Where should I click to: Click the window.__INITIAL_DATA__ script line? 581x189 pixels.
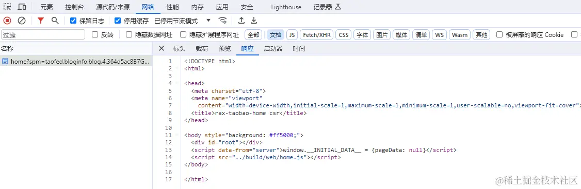pos(324,150)
